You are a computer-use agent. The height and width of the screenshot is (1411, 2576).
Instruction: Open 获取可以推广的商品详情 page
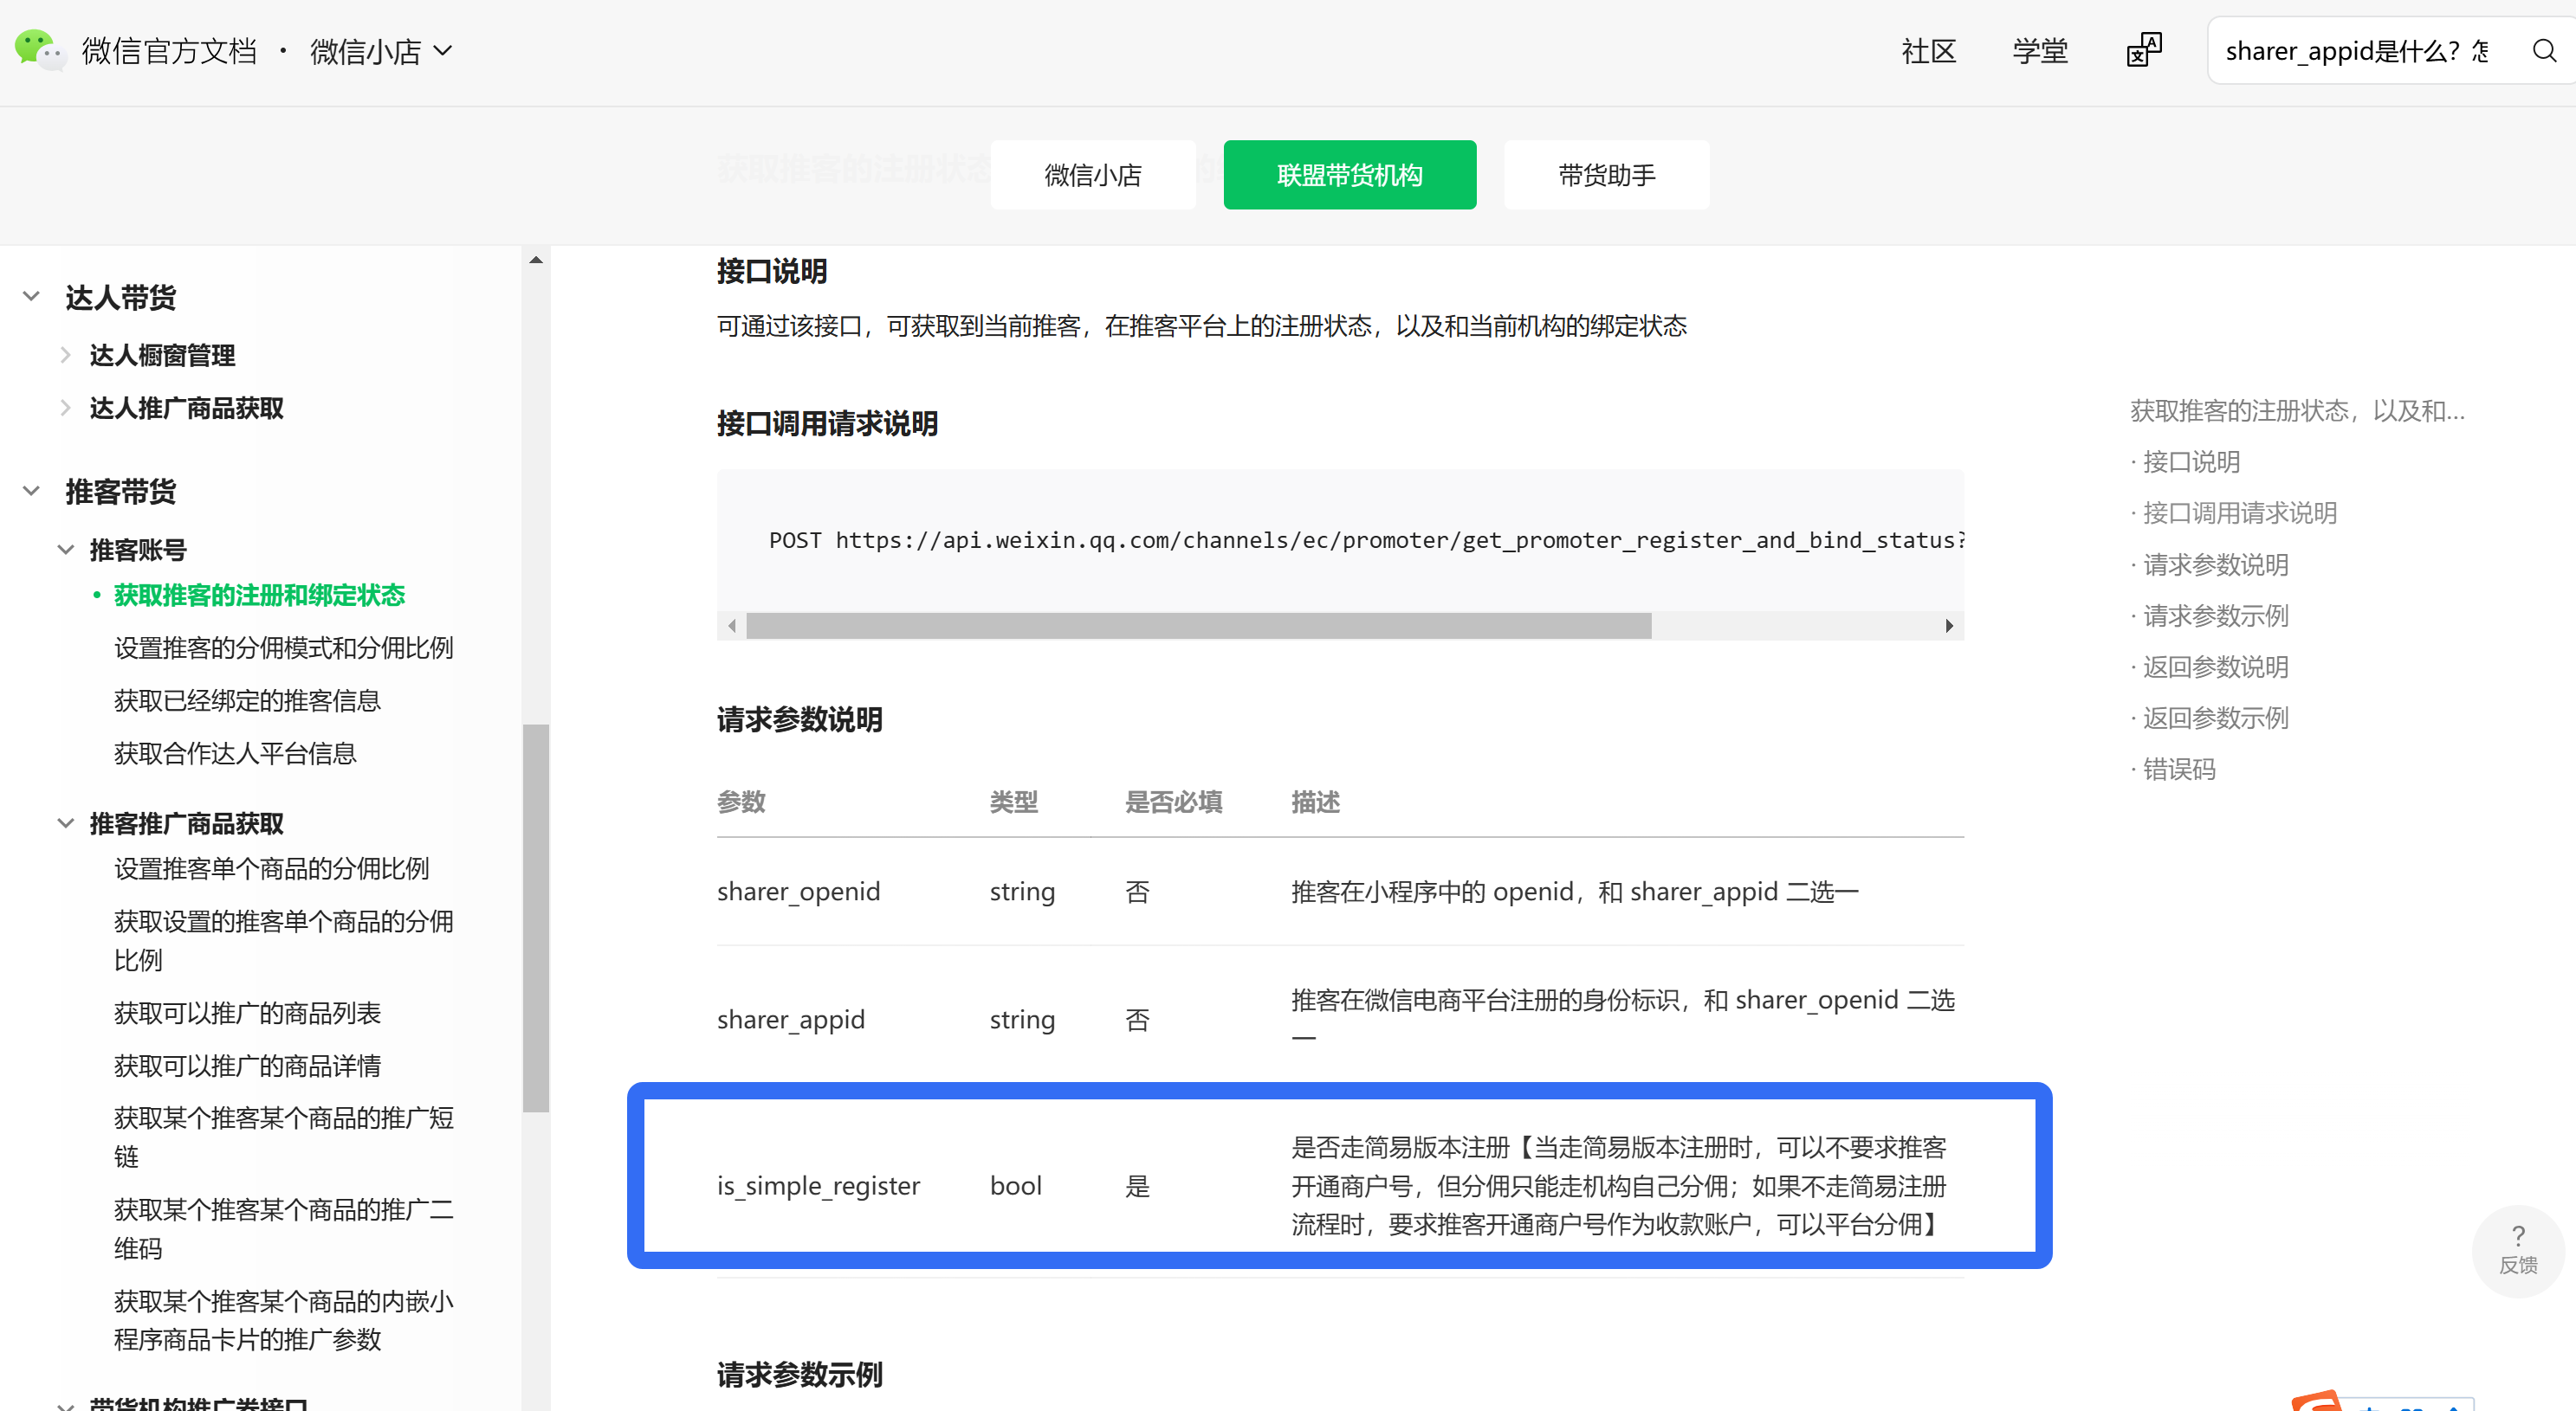[x=247, y=1066]
